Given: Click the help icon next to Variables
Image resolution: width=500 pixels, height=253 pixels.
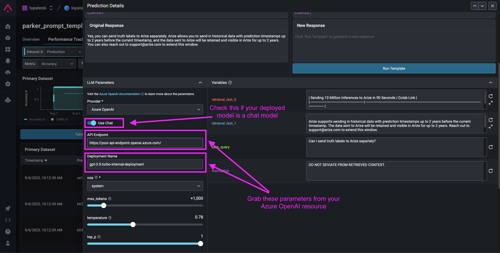Looking at the screenshot, I should (x=230, y=83).
